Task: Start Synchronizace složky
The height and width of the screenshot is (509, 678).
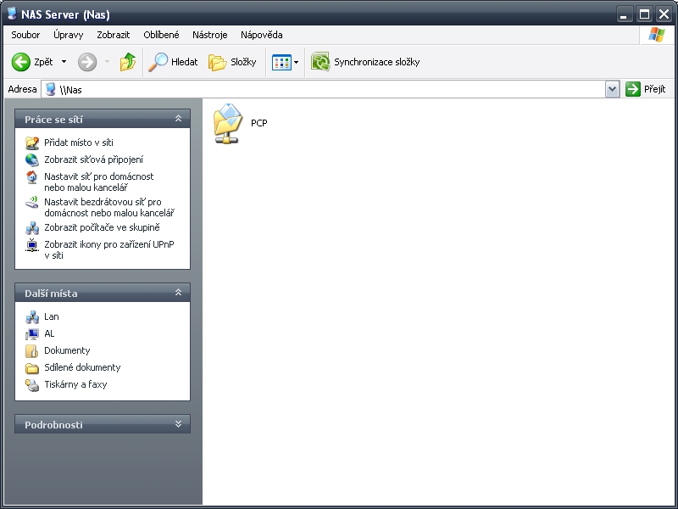Action: (365, 62)
